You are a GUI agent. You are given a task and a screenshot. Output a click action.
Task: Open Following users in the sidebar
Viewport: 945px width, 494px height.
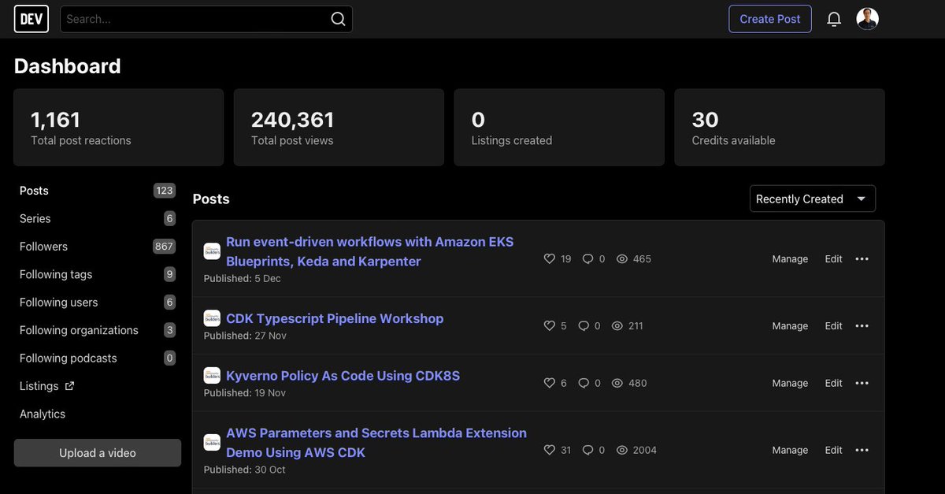click(98, 303)
